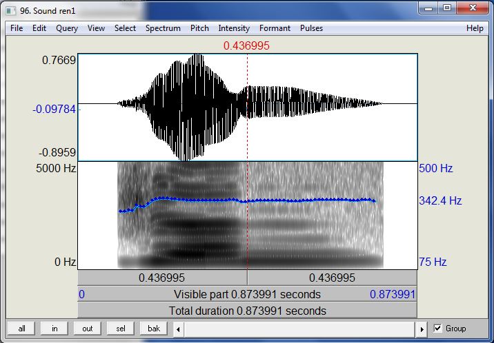Click the 0 Hz spectrogram label

pyautogui.click(x=66, y=262)
